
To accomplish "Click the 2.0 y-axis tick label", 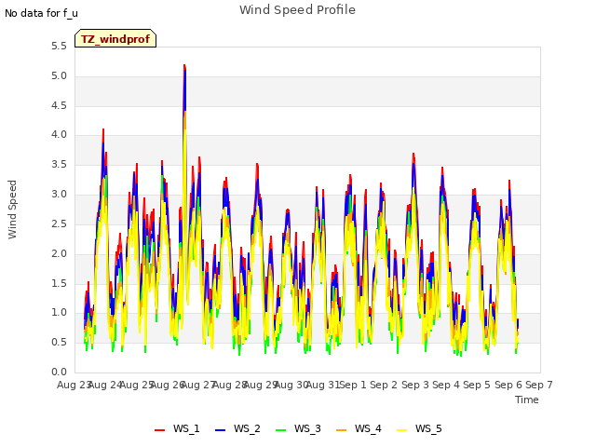I will coord(59,253).
